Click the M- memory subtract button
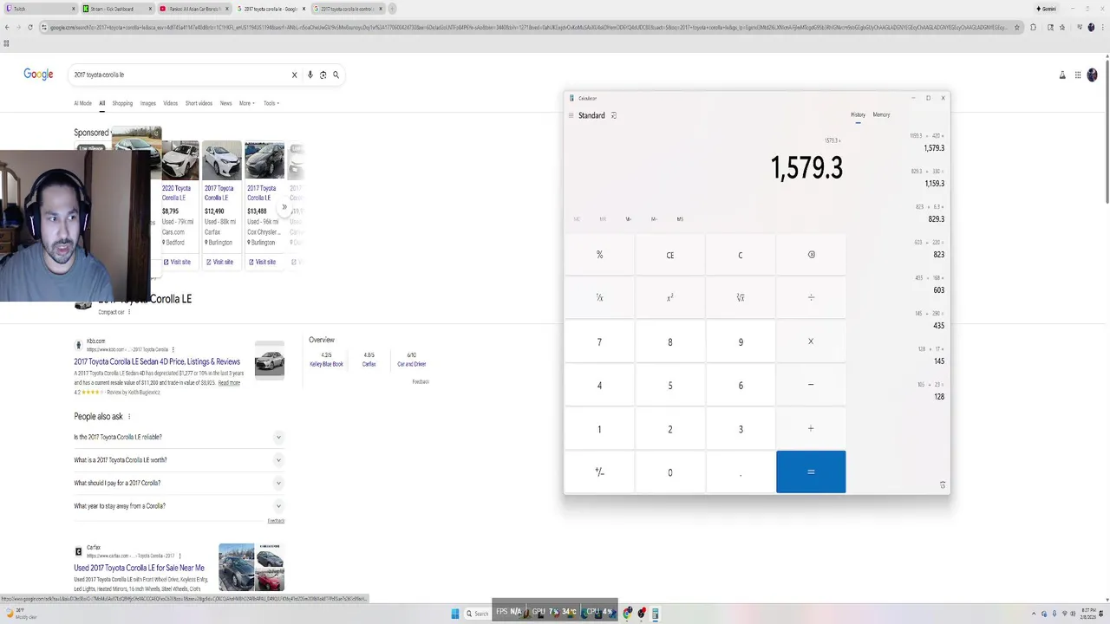1110x624 pixels. (654, 219)
